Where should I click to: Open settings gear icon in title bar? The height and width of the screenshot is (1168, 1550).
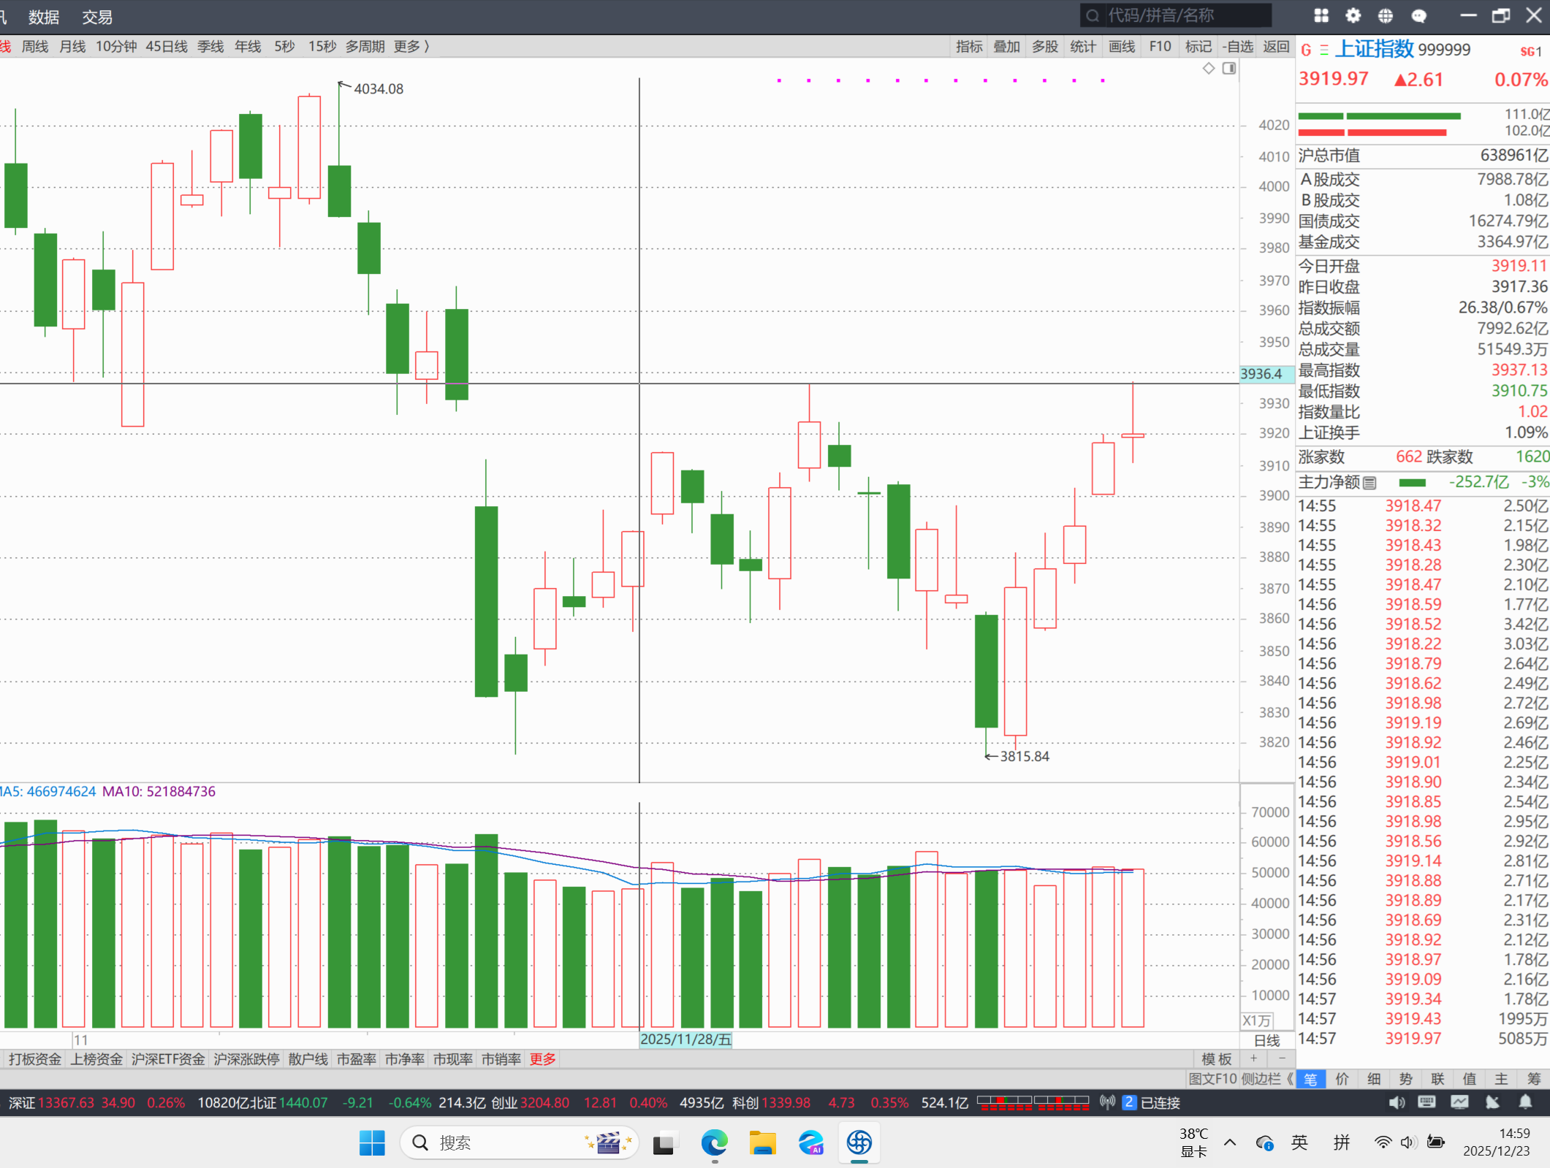[1353, 15]
